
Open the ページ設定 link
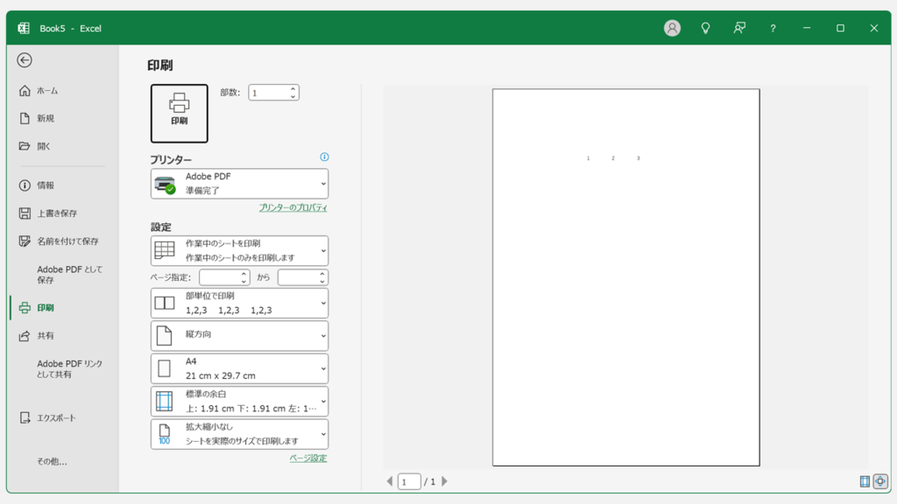307,458
